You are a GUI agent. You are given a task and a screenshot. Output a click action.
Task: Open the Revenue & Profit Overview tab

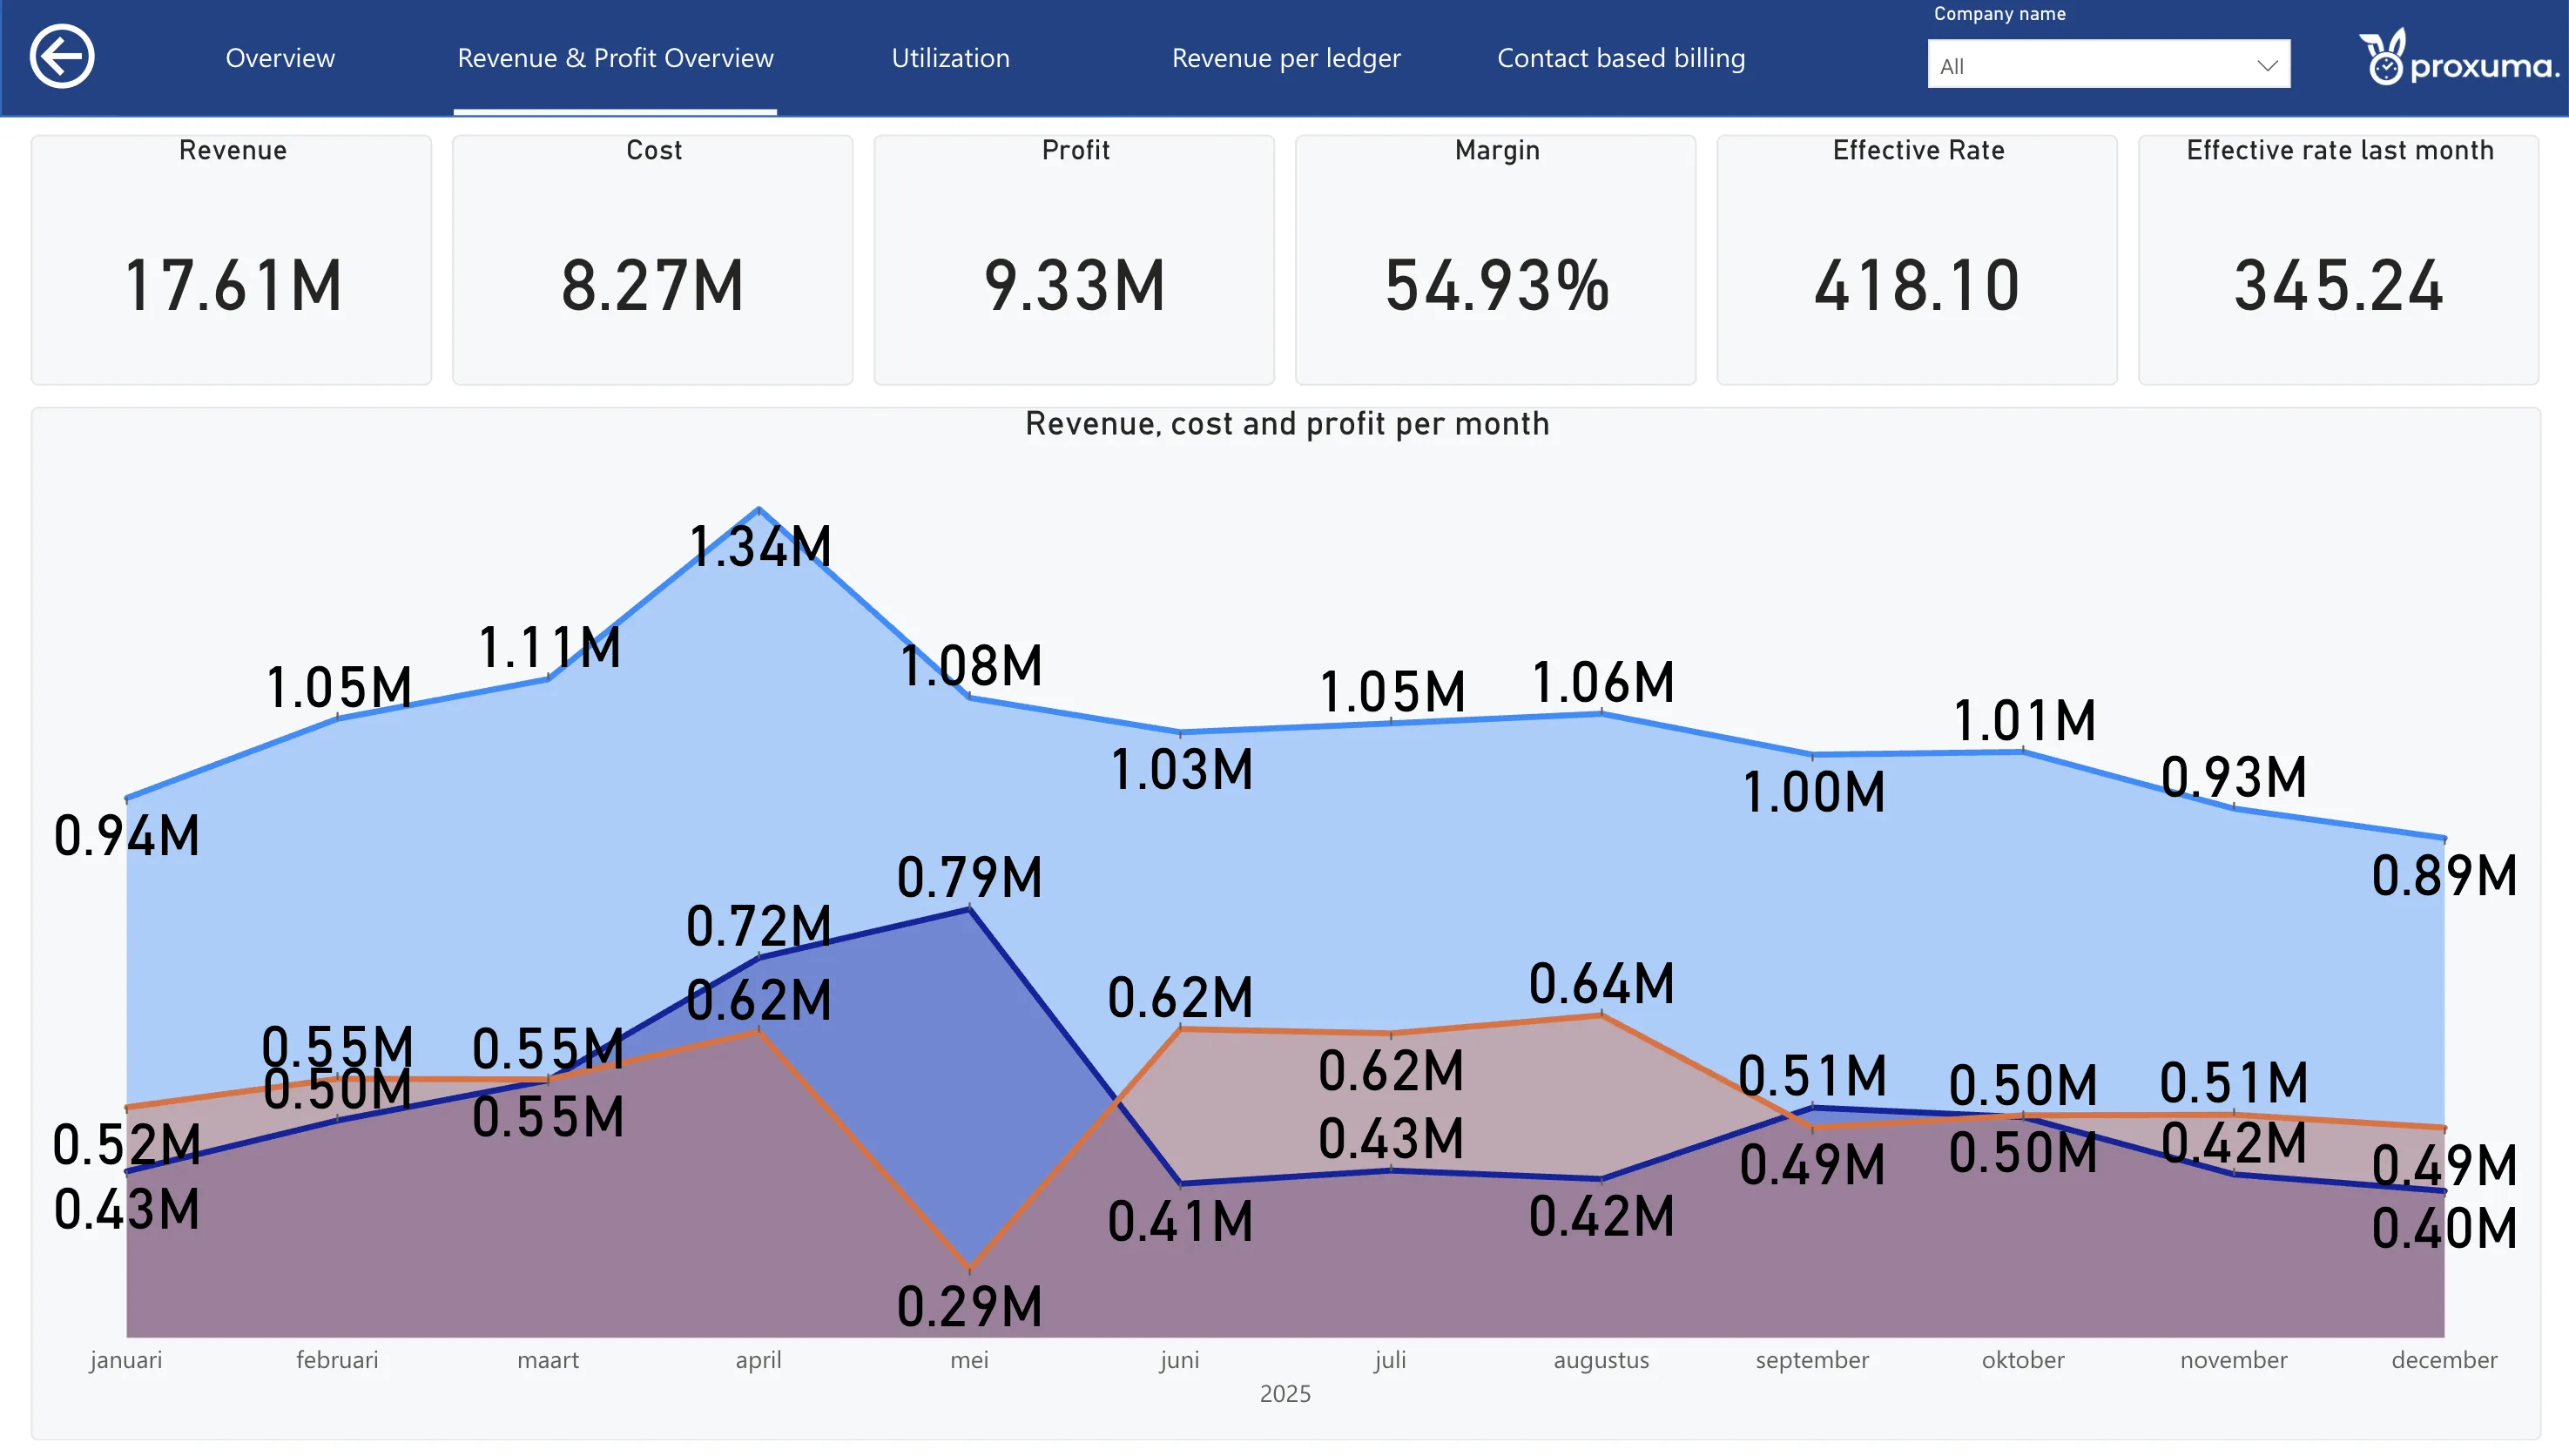pos(615,58)
